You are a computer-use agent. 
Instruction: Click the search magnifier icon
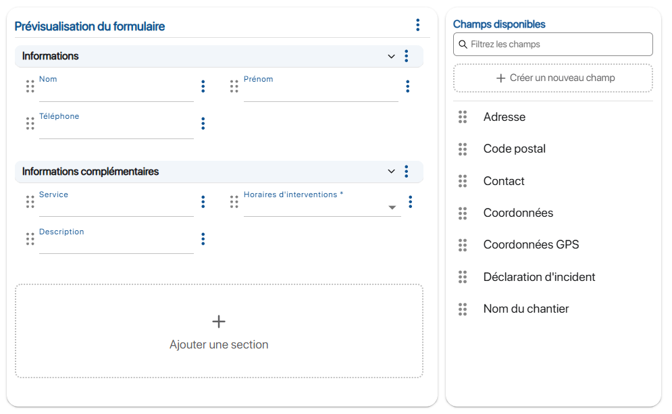click(463, 44)
